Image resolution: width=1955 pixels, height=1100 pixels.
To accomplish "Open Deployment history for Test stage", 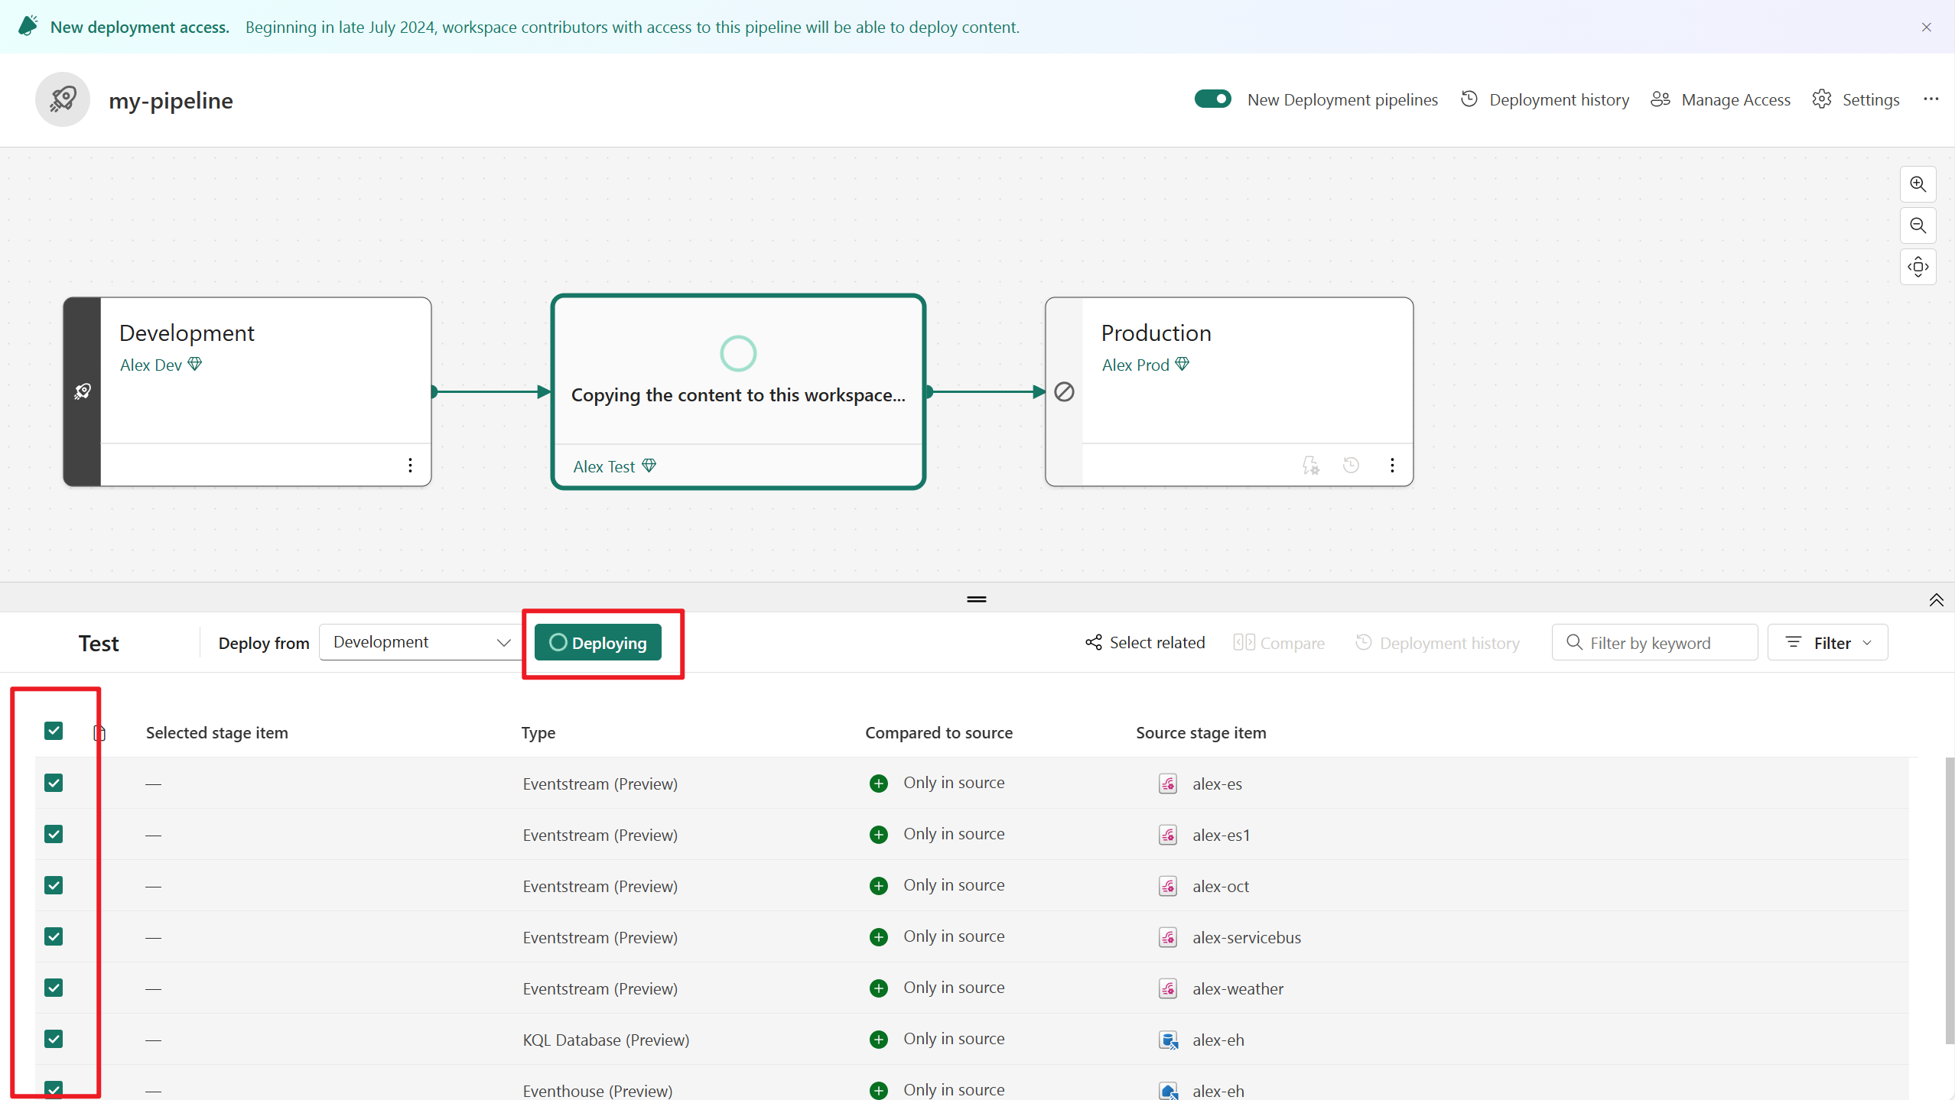I will [1436, 643].
